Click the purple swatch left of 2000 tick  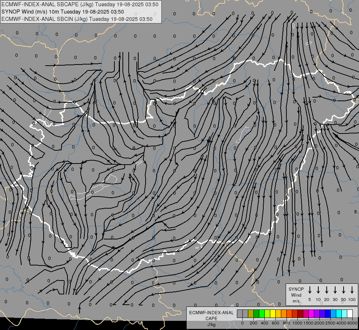(x=317, y=313)
